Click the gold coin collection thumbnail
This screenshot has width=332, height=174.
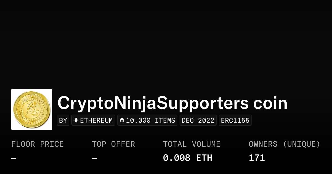click(32, 109)
